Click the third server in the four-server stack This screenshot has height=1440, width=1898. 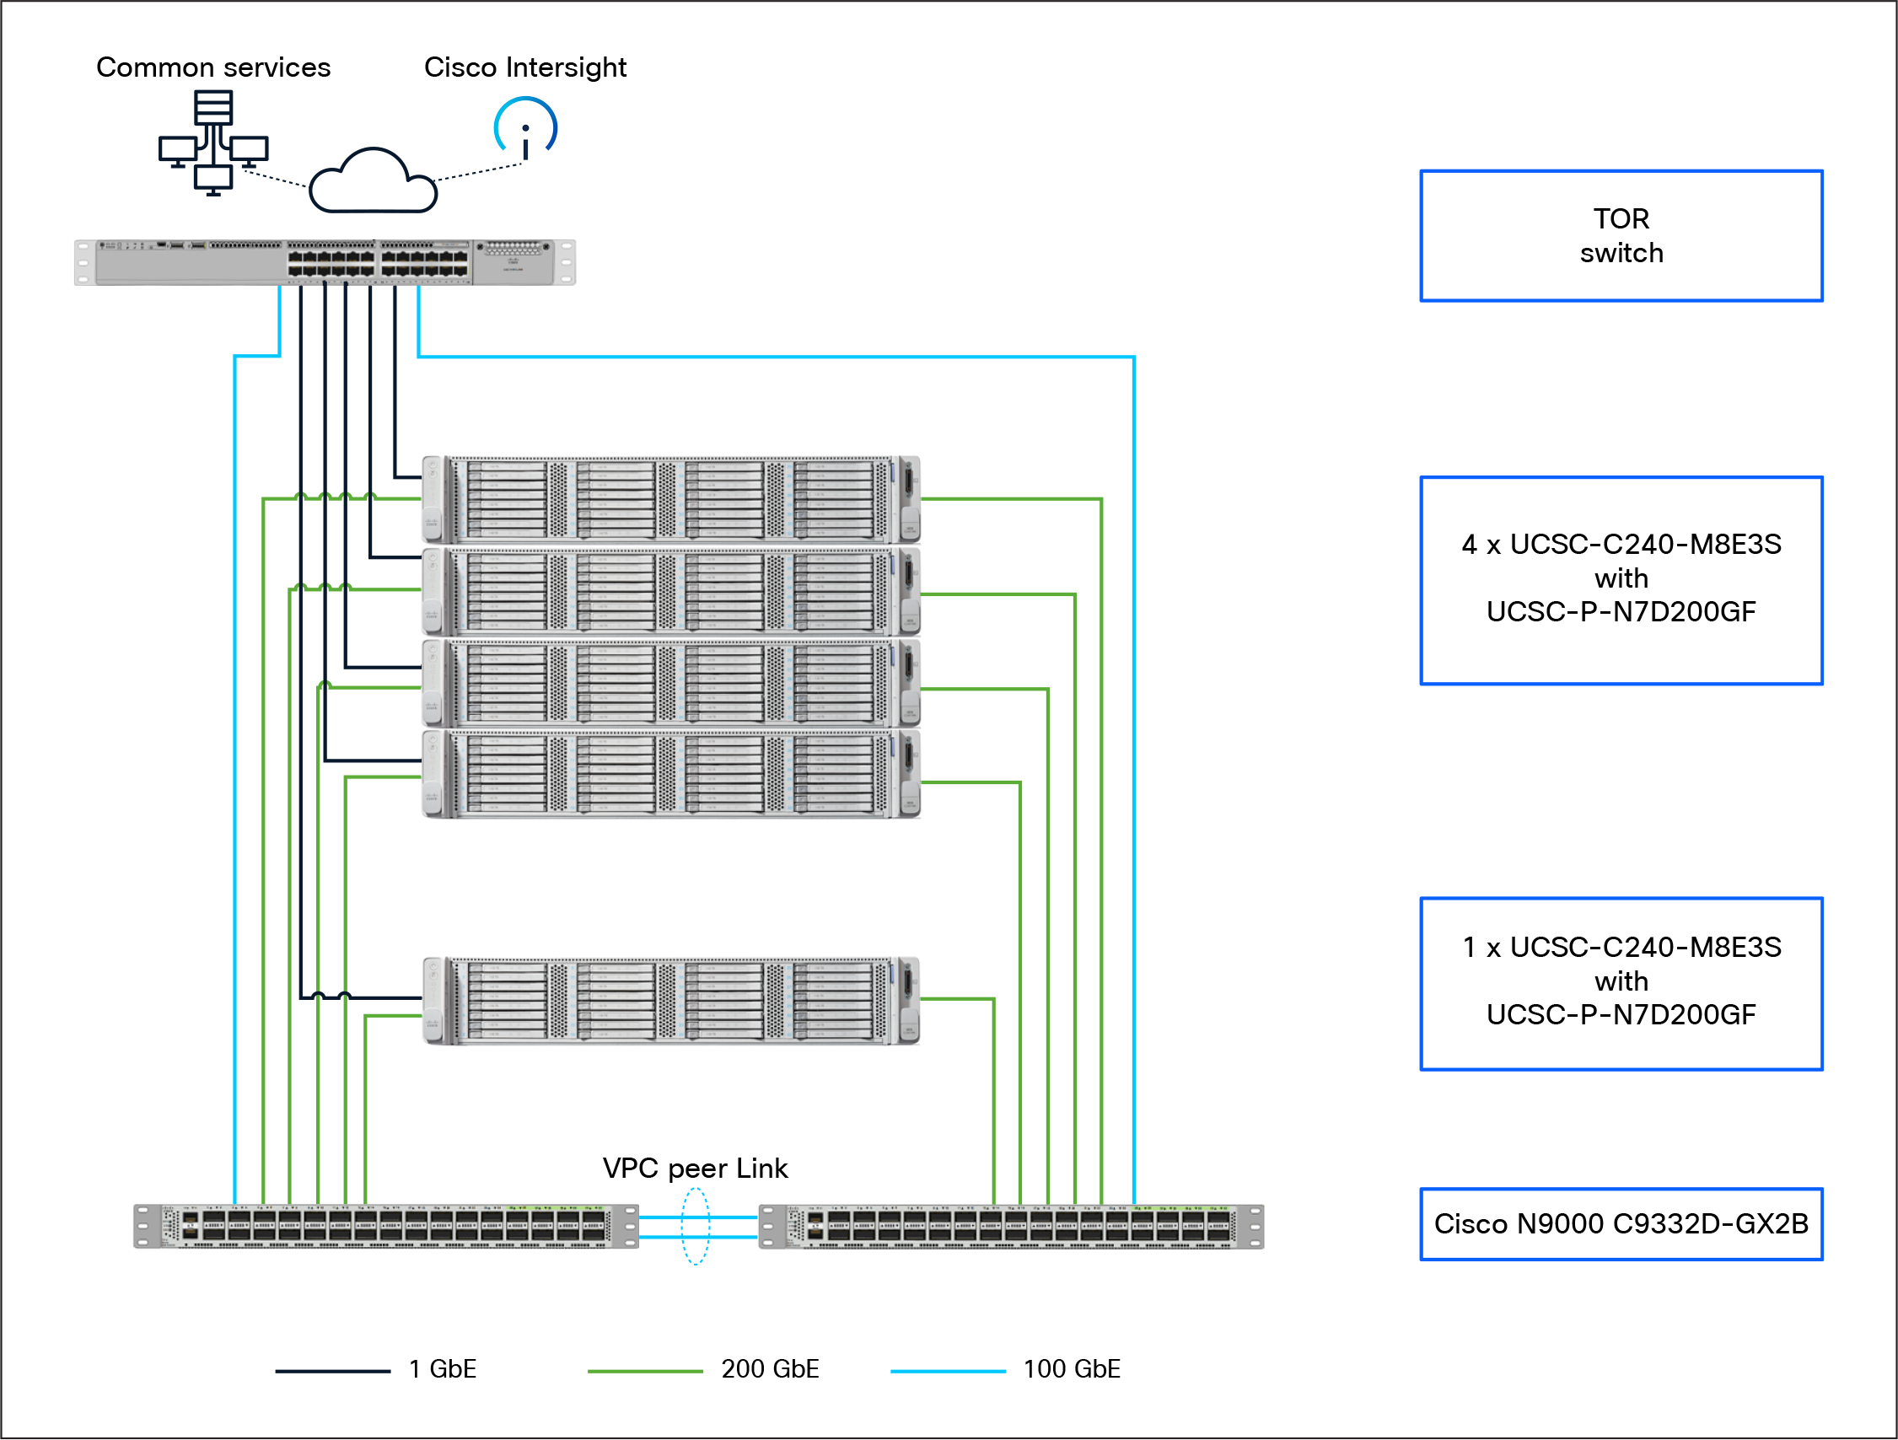tap(672, 684)
